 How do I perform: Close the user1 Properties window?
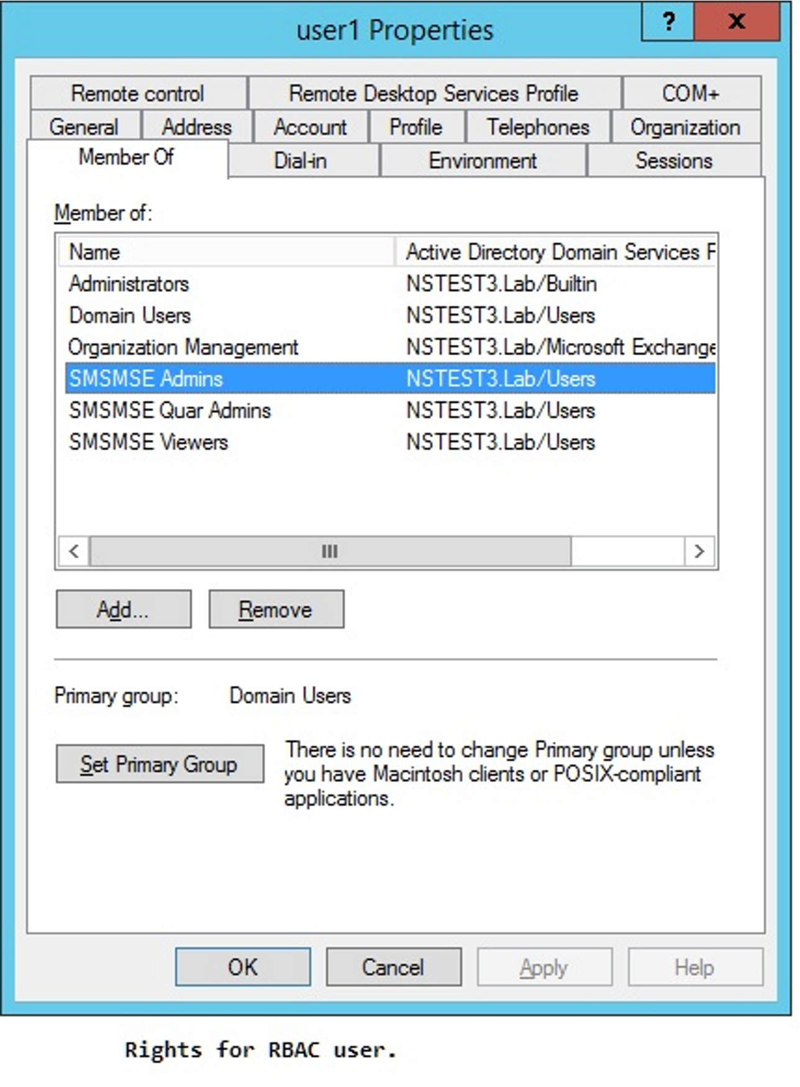coord(737,22)
